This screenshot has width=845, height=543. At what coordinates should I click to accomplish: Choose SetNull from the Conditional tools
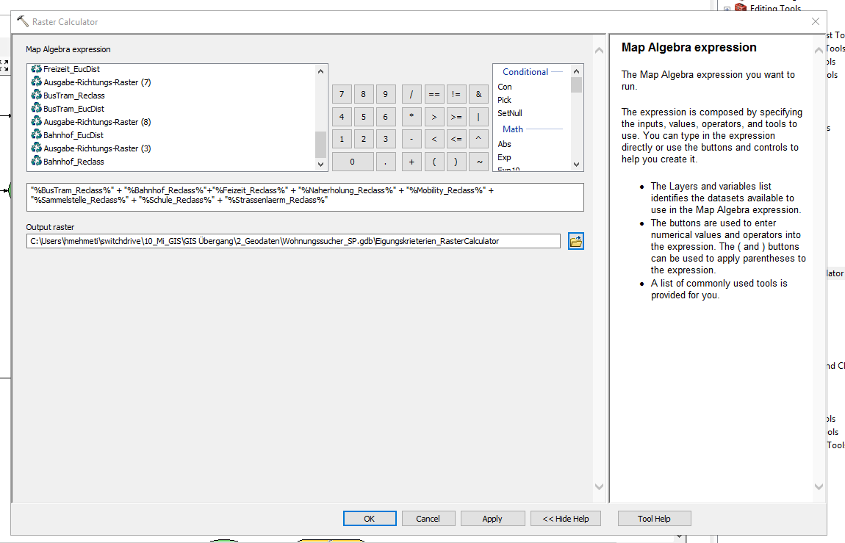[x=510, y=113]
